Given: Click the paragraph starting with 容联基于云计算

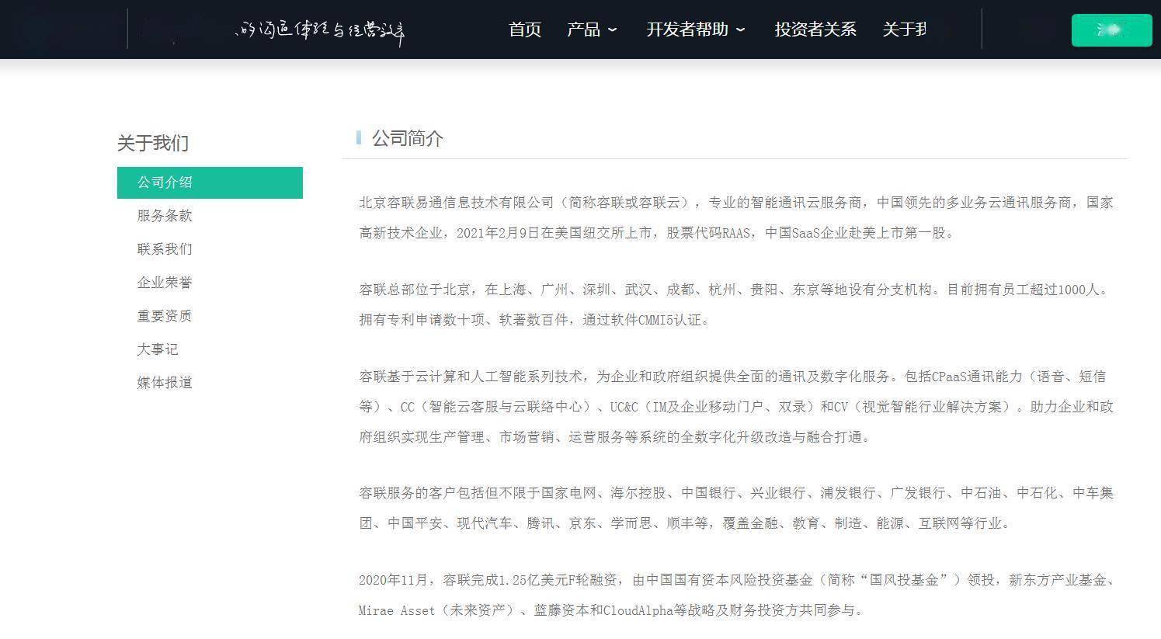Looking at the screenshot, I should 736,406.
